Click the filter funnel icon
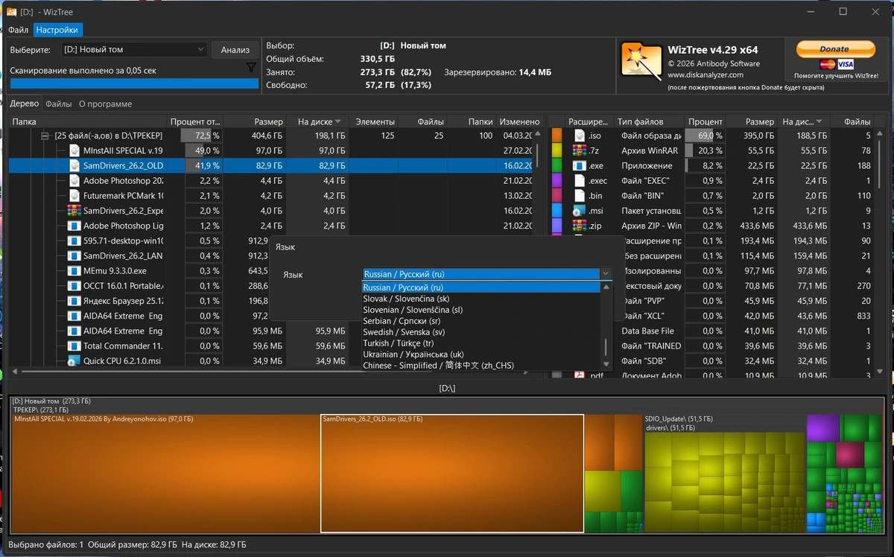Screen dimensions: 894x557 point(251,68)
